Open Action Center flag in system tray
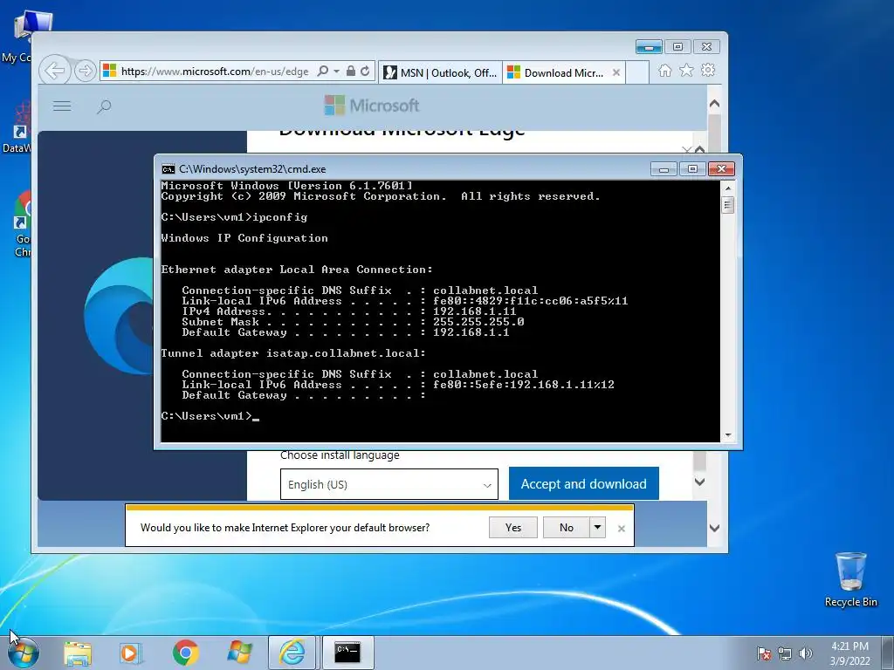 tap(764, 653)
